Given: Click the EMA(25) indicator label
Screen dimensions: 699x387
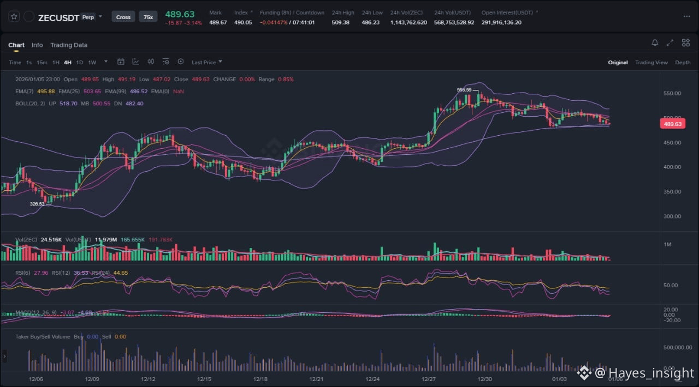Looking at the screenshot, I should point(70,91).
